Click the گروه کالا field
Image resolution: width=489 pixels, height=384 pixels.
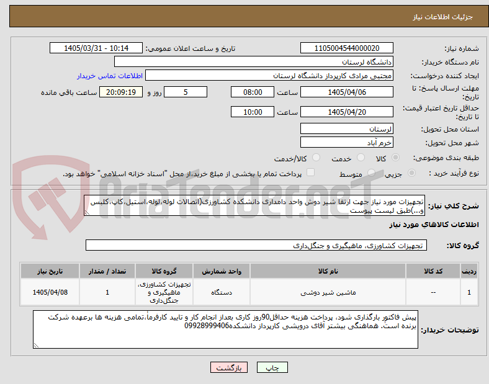pyautogui.click(x=256, y=245)
